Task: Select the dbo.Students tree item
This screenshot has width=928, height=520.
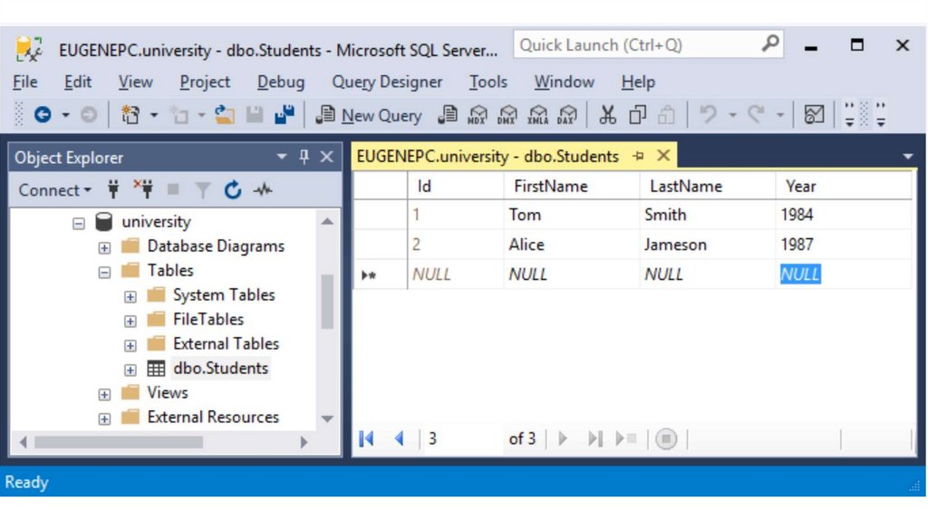Action: point(220,368)
